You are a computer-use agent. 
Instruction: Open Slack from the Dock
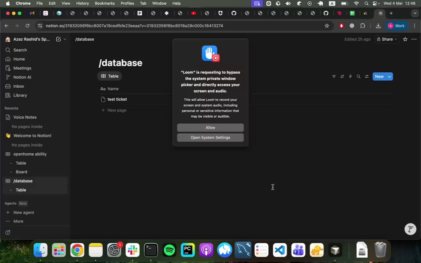pos(132,250)
